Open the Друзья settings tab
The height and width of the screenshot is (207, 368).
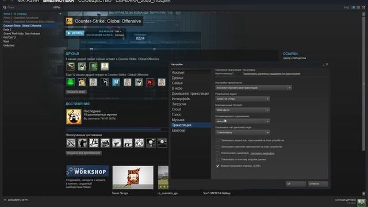(x=178, y=78)
